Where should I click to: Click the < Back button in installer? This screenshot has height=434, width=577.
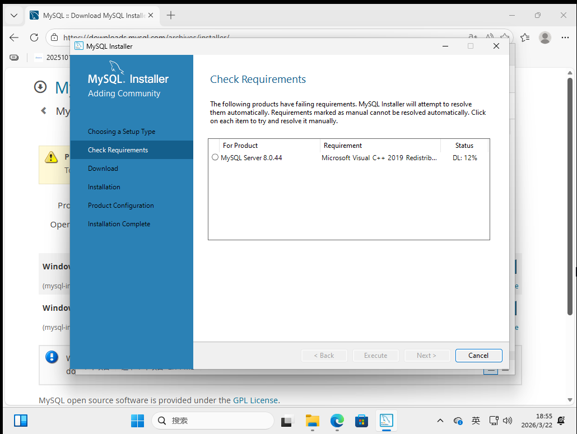(324, 355)
